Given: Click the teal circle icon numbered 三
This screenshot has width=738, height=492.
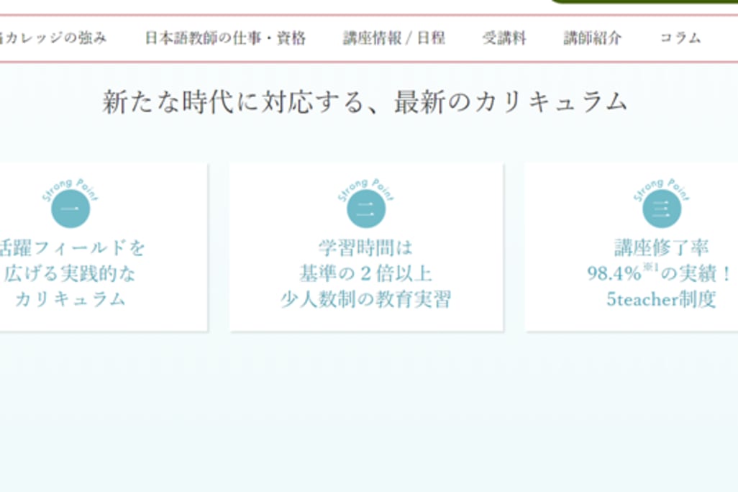Looking at the screenshot, I should [660, 209].
